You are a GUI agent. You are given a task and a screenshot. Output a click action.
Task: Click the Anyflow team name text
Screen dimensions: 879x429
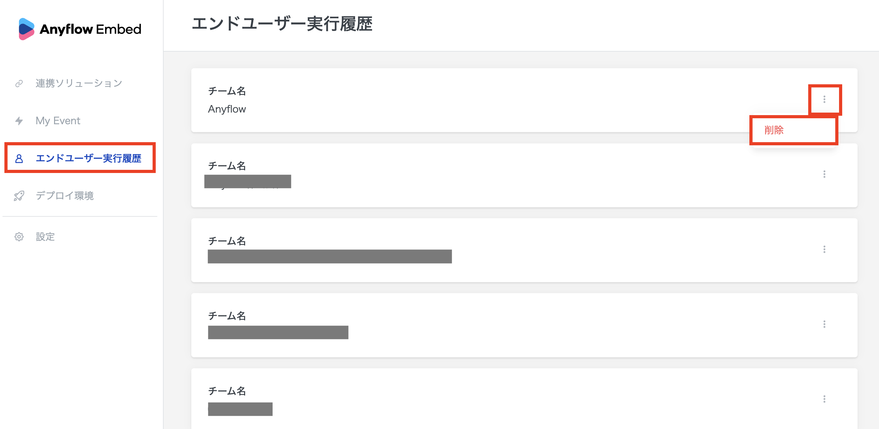coord(227,109)
